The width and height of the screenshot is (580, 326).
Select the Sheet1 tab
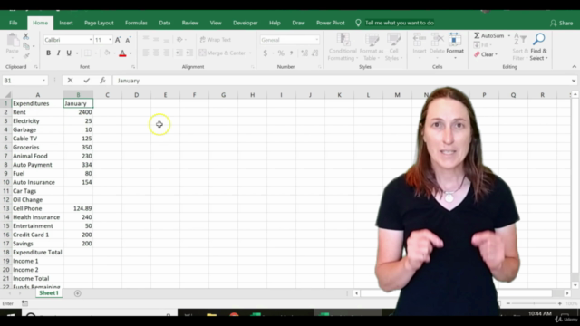click(x=49, y=293)
